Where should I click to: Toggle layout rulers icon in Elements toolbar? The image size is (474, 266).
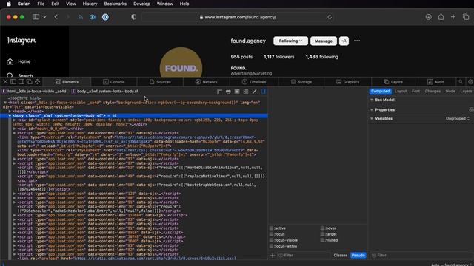(x=219, y=91)
